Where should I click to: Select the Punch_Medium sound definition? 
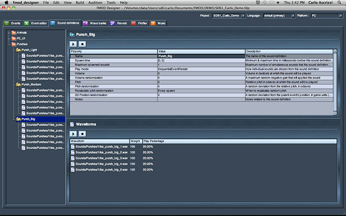(x=31, y=84)
